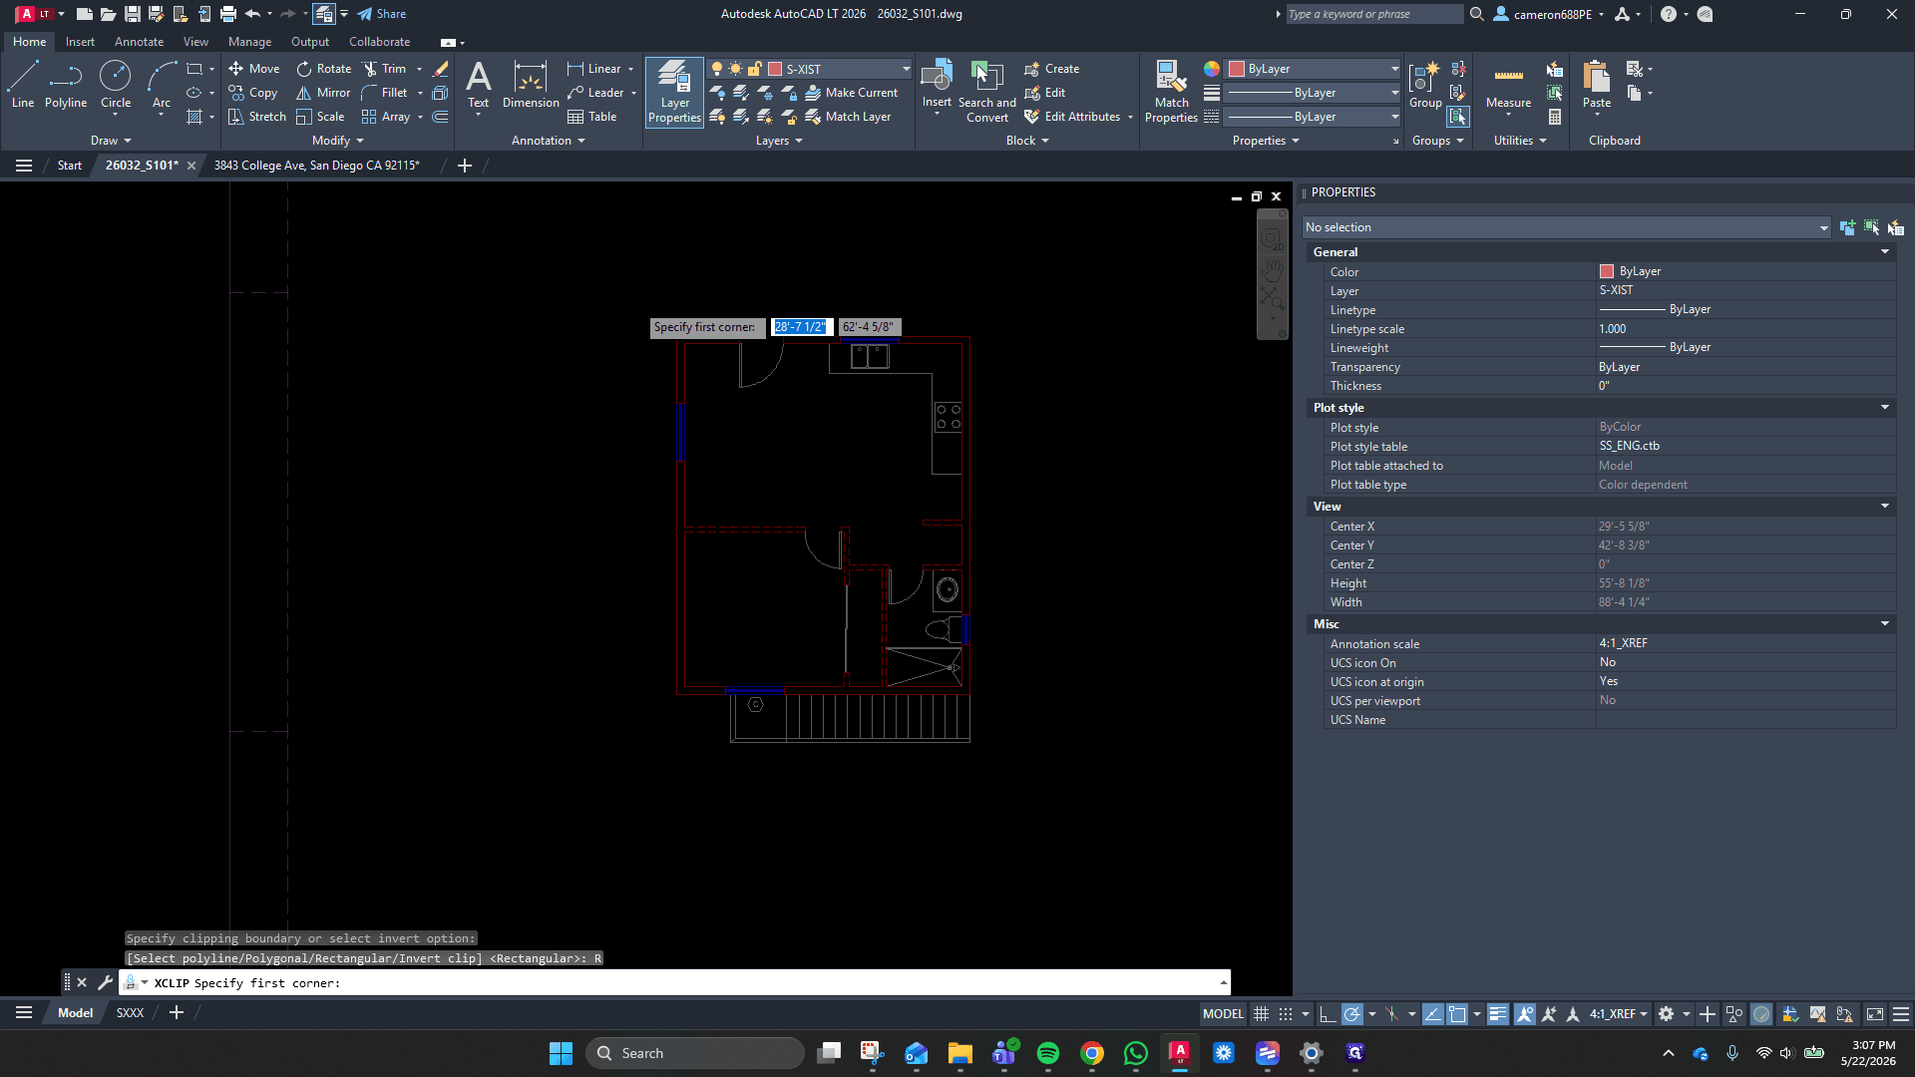The height and width of the screenshot is (1077, 1915).
Task: Activate the Trim command
Action: point(385,69)
